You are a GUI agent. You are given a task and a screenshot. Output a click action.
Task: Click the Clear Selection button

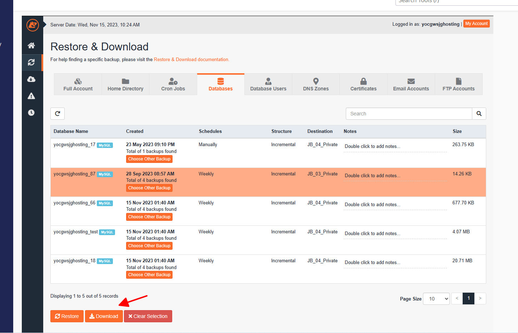click(148, 316)
